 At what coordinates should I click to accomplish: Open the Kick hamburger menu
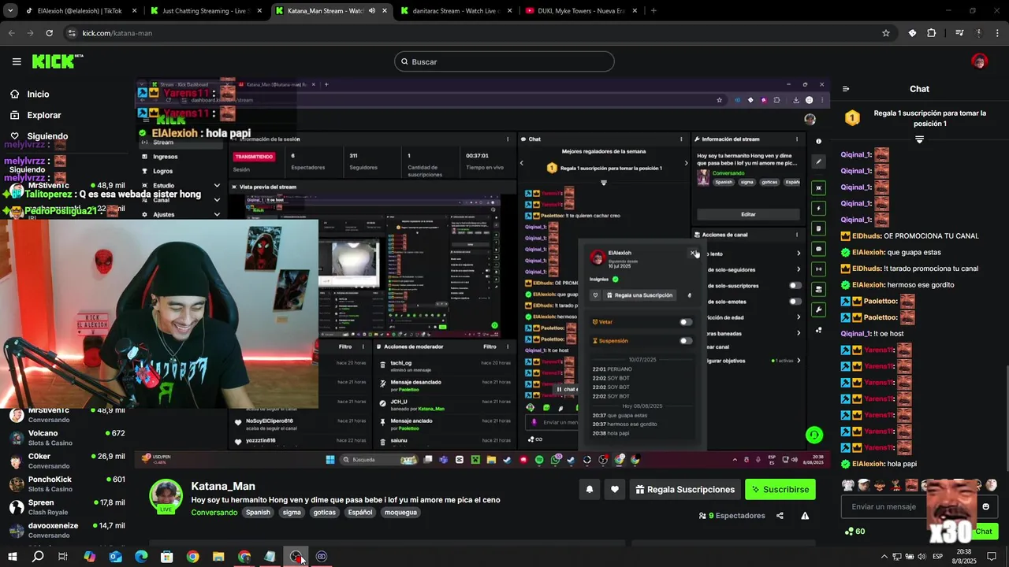(17, 61)
